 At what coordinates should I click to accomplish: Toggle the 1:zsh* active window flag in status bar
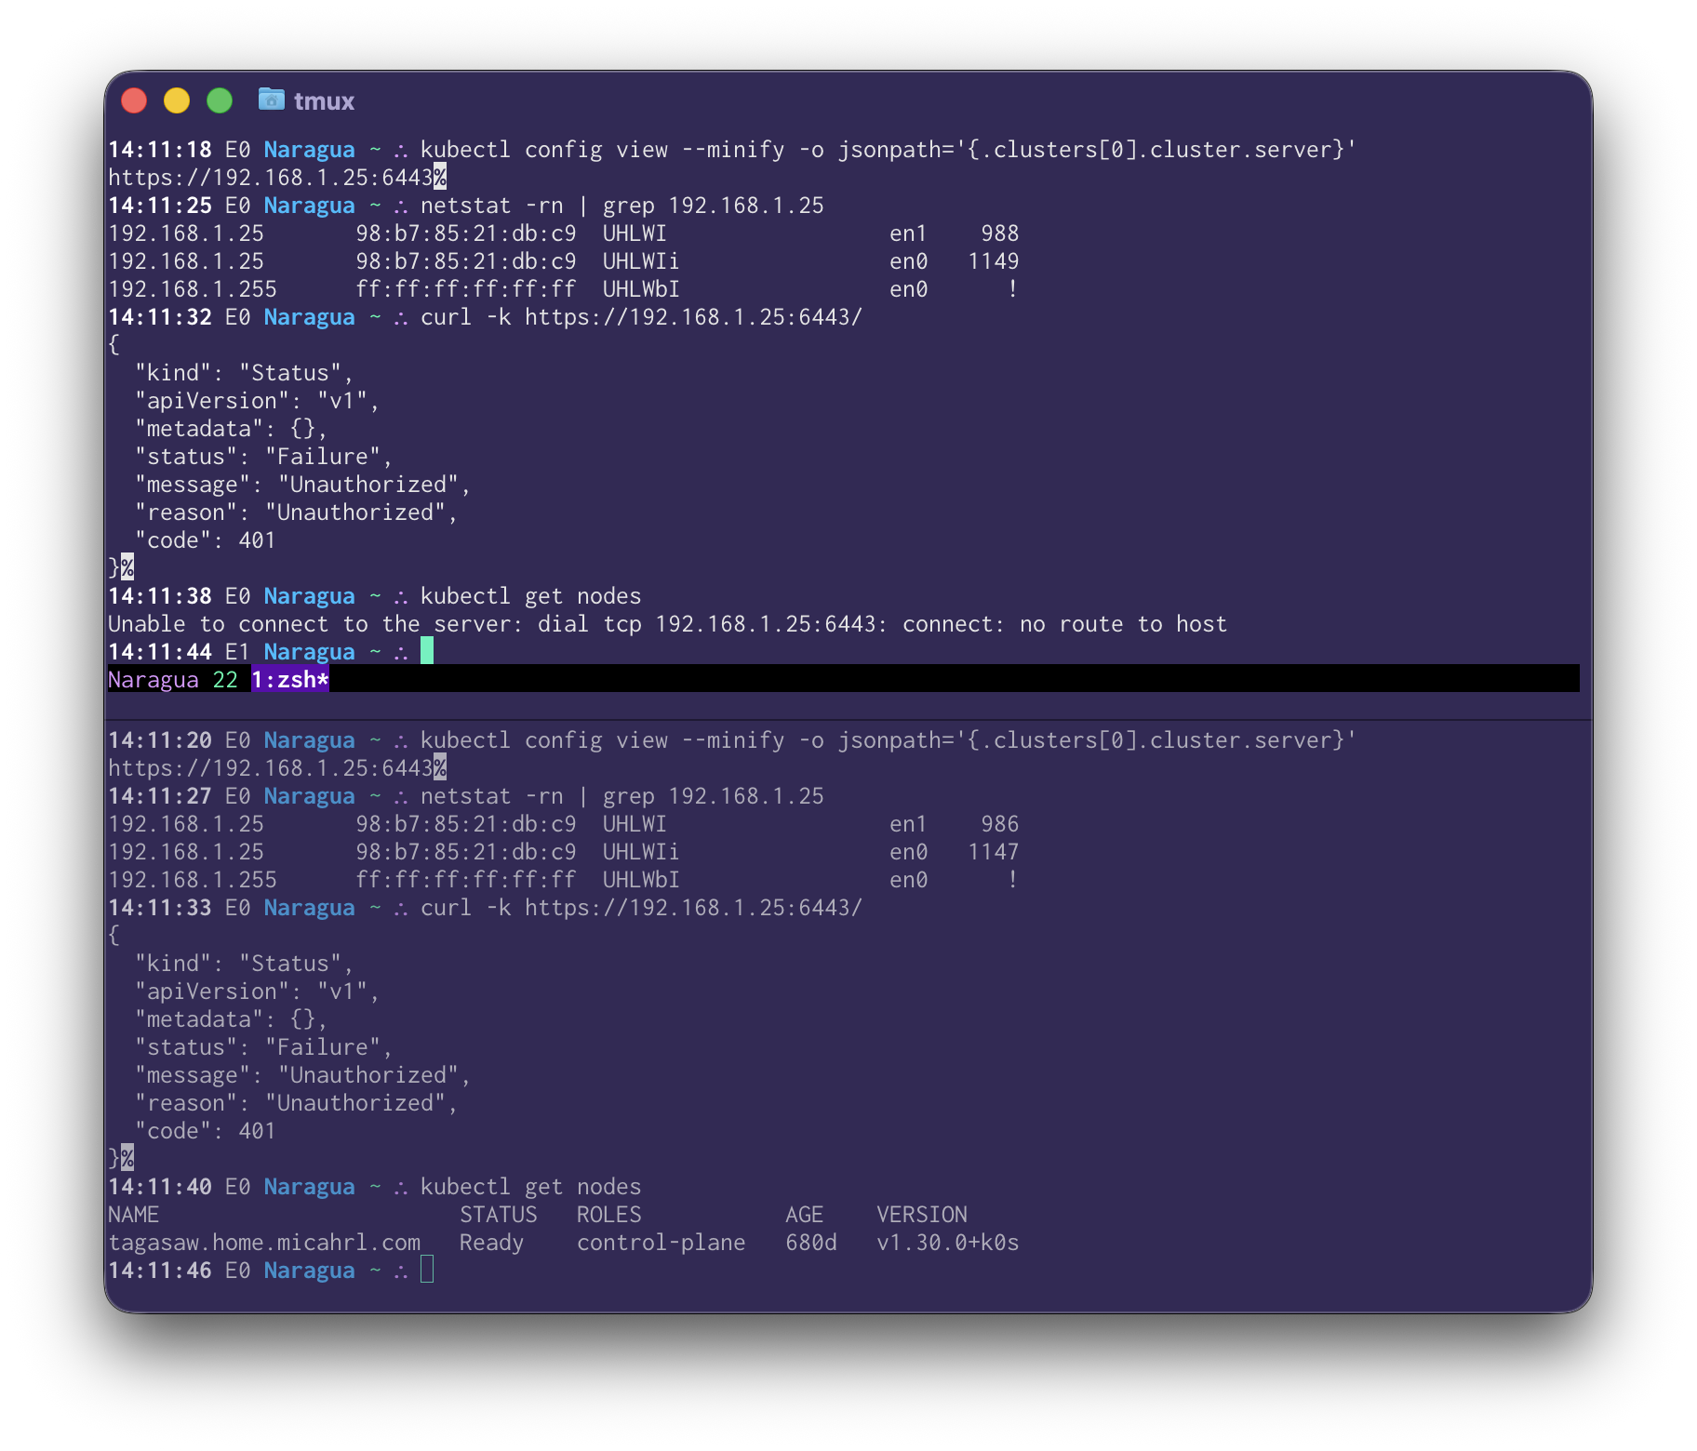tap(290, 680)
